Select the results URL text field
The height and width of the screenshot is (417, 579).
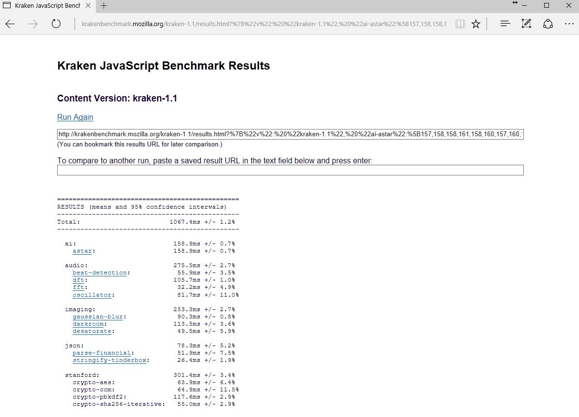(290, 134)
